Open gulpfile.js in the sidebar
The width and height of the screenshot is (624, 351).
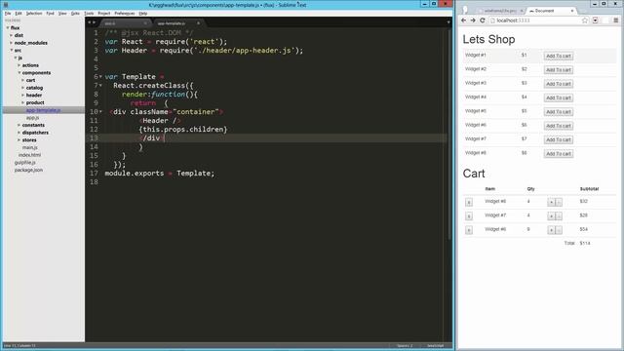25,163
